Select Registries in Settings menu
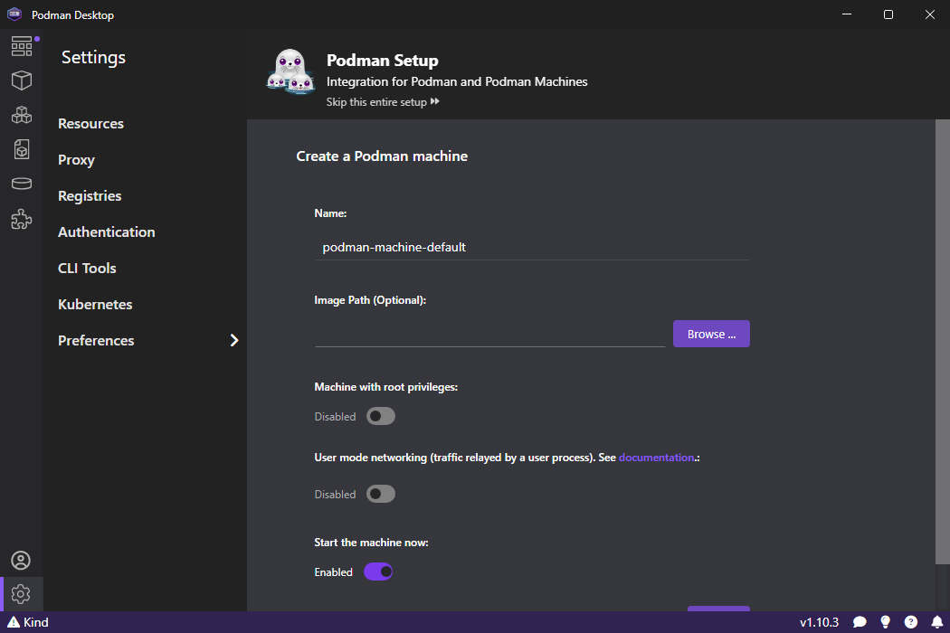The image size is (950, 633). (90, 196)
